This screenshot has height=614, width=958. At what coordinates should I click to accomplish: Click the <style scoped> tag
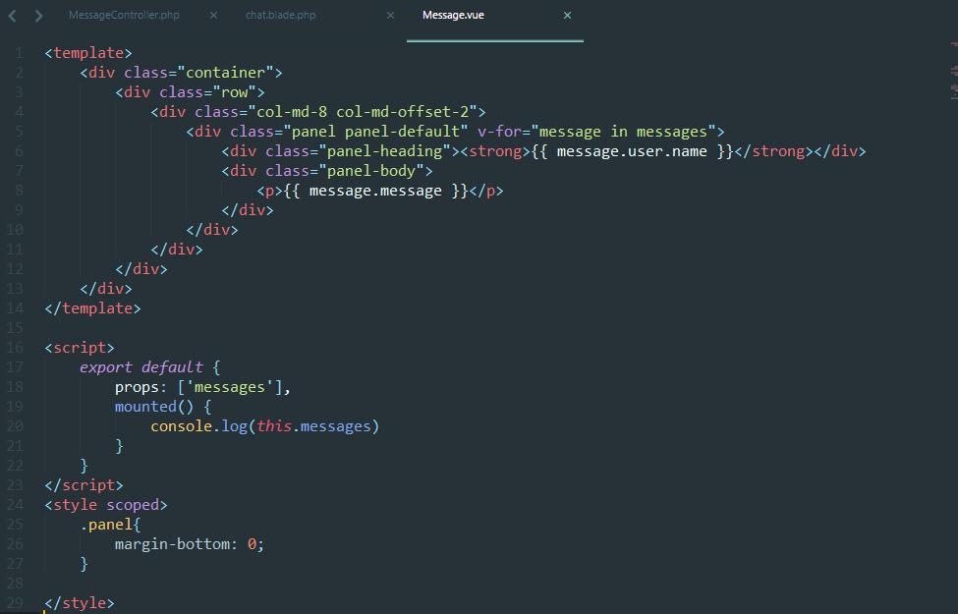click(106, 505)
